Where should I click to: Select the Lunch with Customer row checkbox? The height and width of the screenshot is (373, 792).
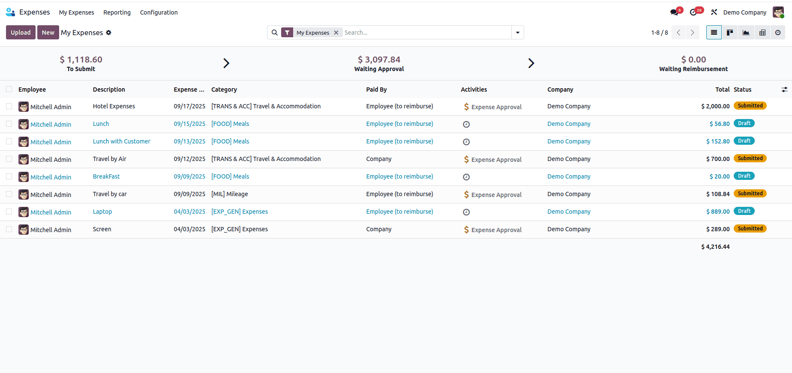click(9, 141)
